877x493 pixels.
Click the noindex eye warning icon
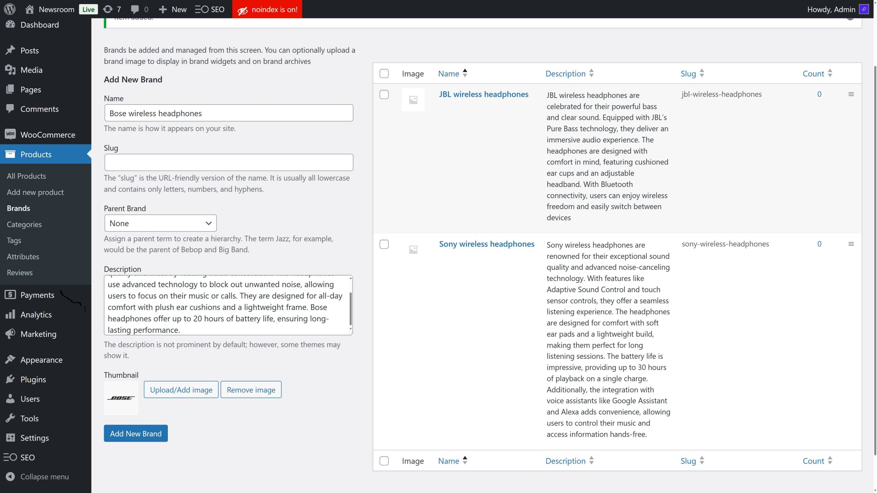[243, 10]
